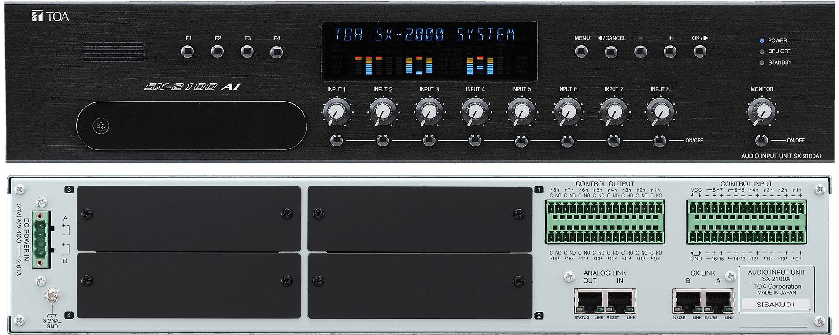Click the INPUT 7 volume knob
The height and width of the screenshot is (335, 839).
[614, 112]
